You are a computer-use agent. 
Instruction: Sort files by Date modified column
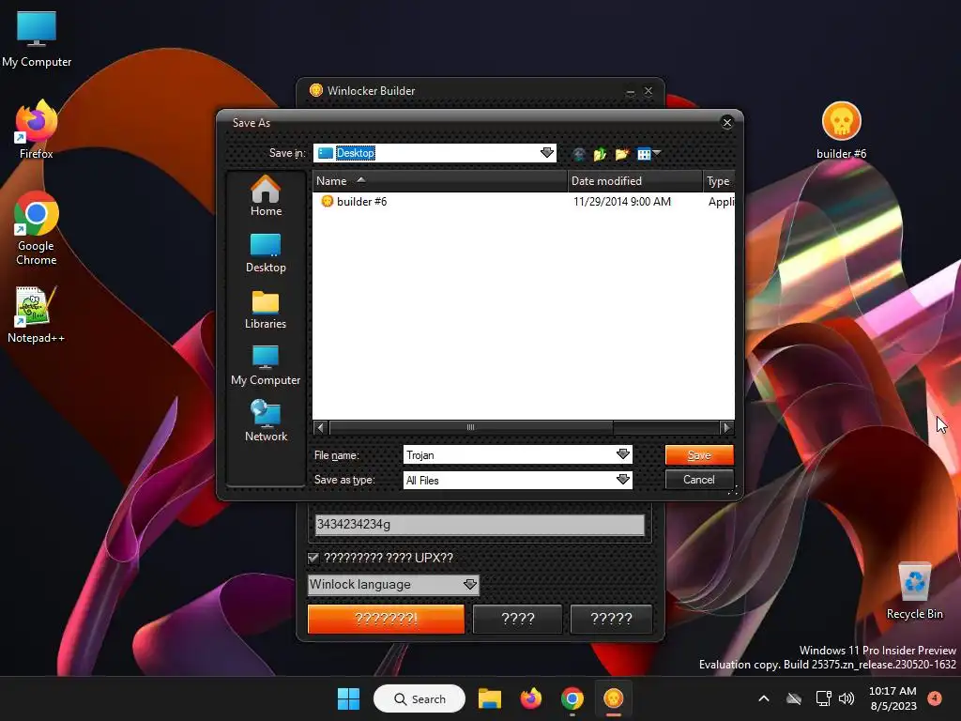coord(635,181)
